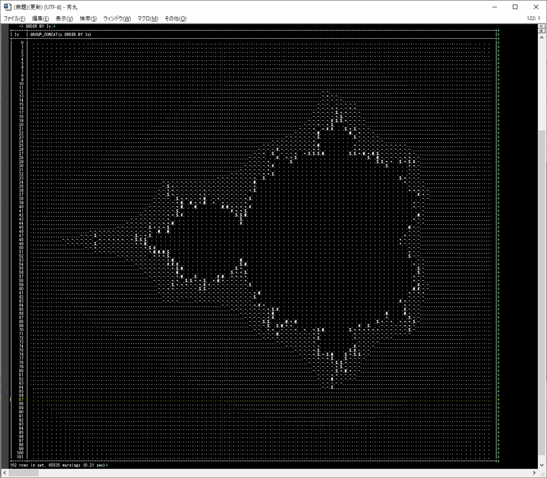Click the horizontal scrollbar right arrow
The image size is (547, 478).
click(534, 473)
